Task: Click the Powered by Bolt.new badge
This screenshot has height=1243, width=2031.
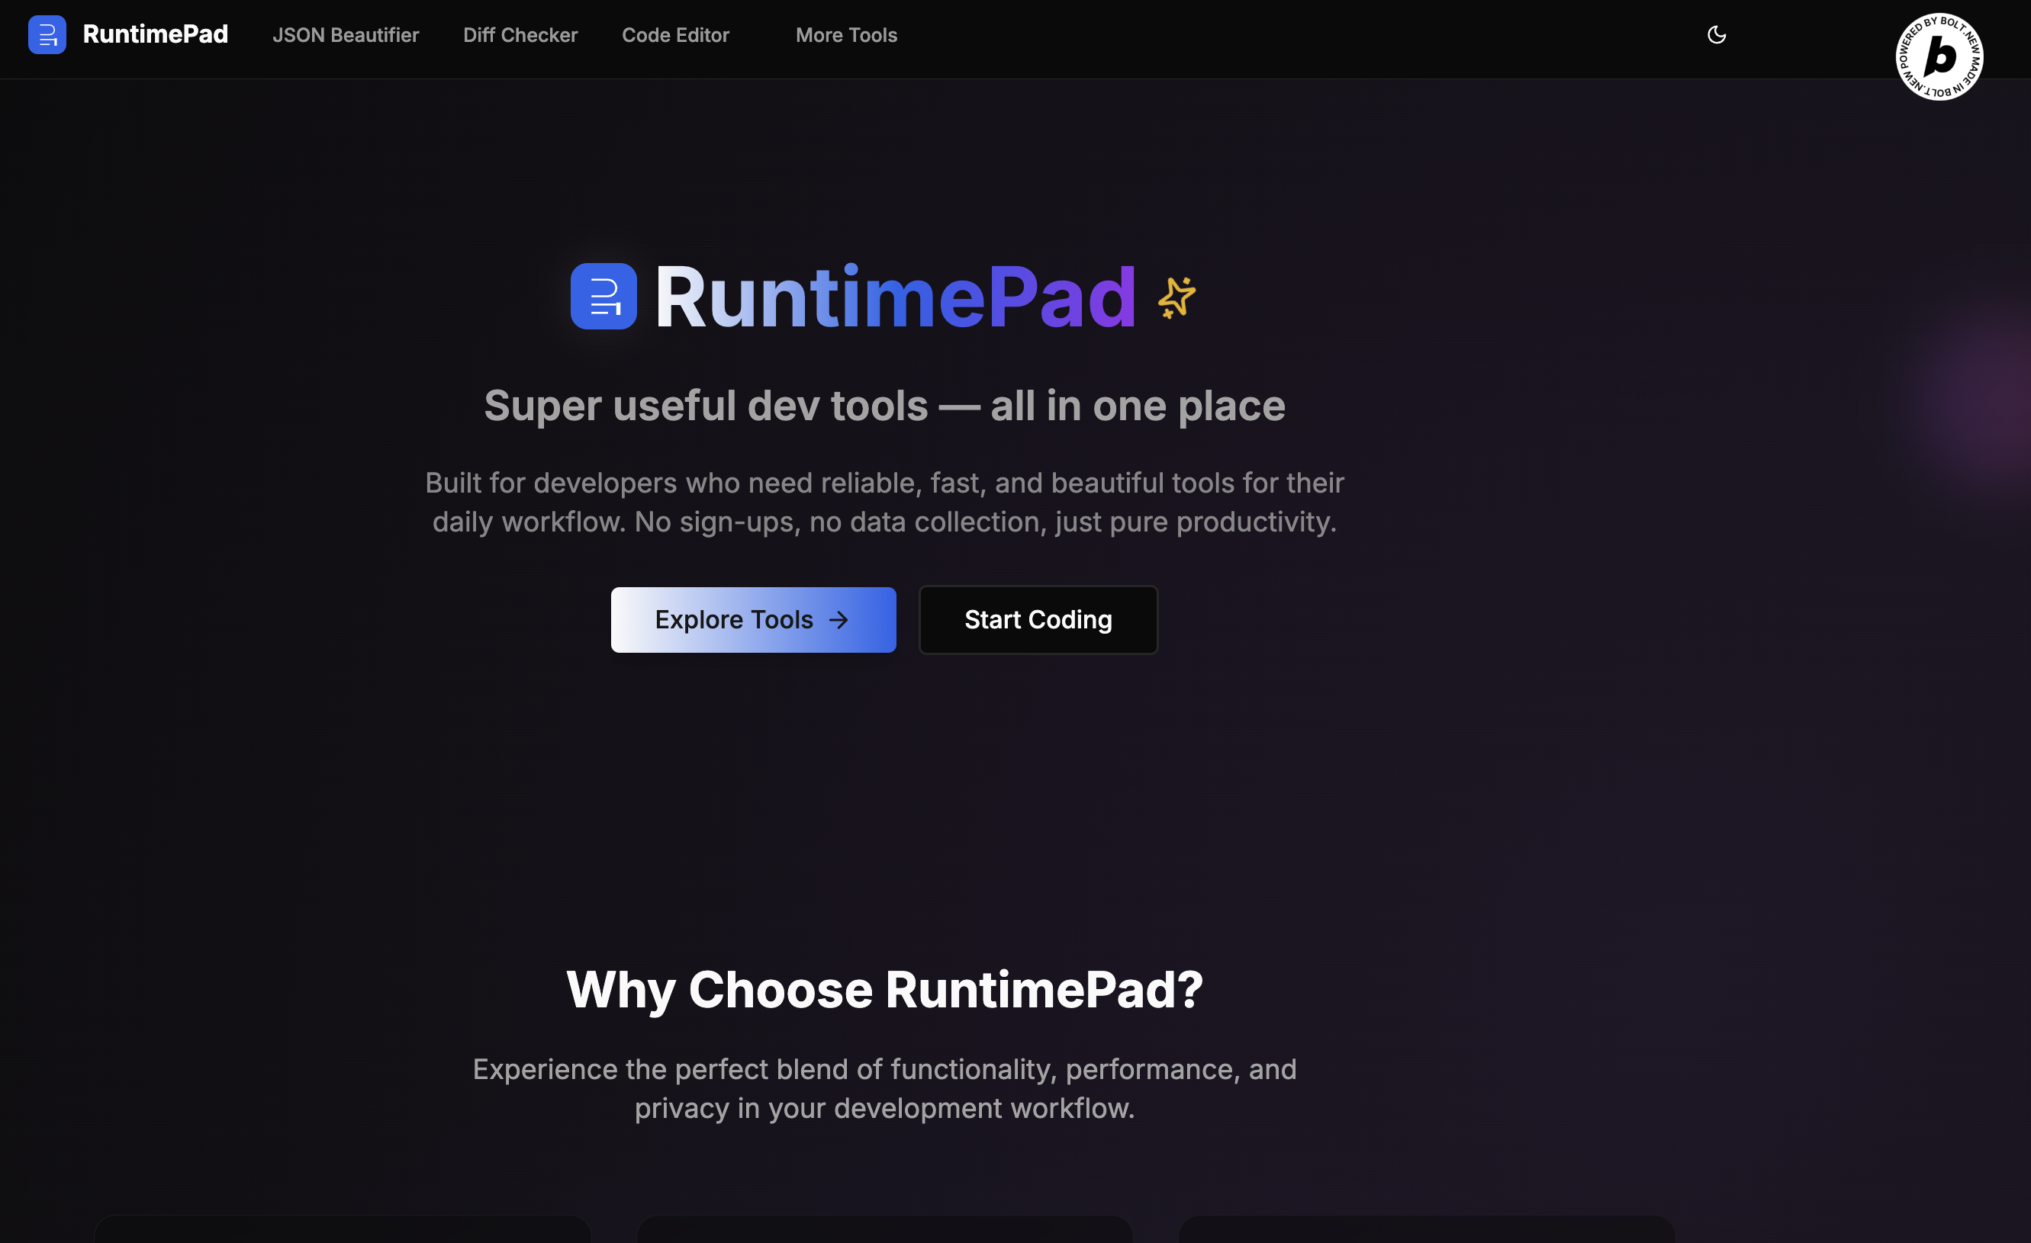Action: point(1939,57)
